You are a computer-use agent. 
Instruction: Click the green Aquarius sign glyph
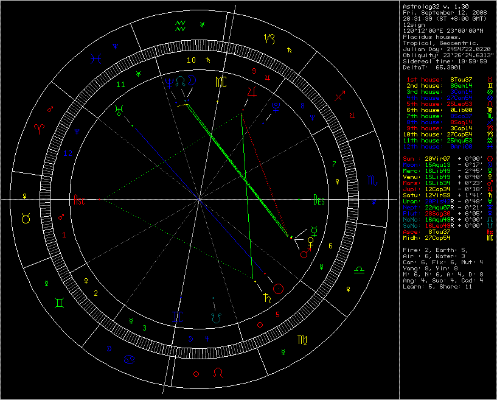180,26
